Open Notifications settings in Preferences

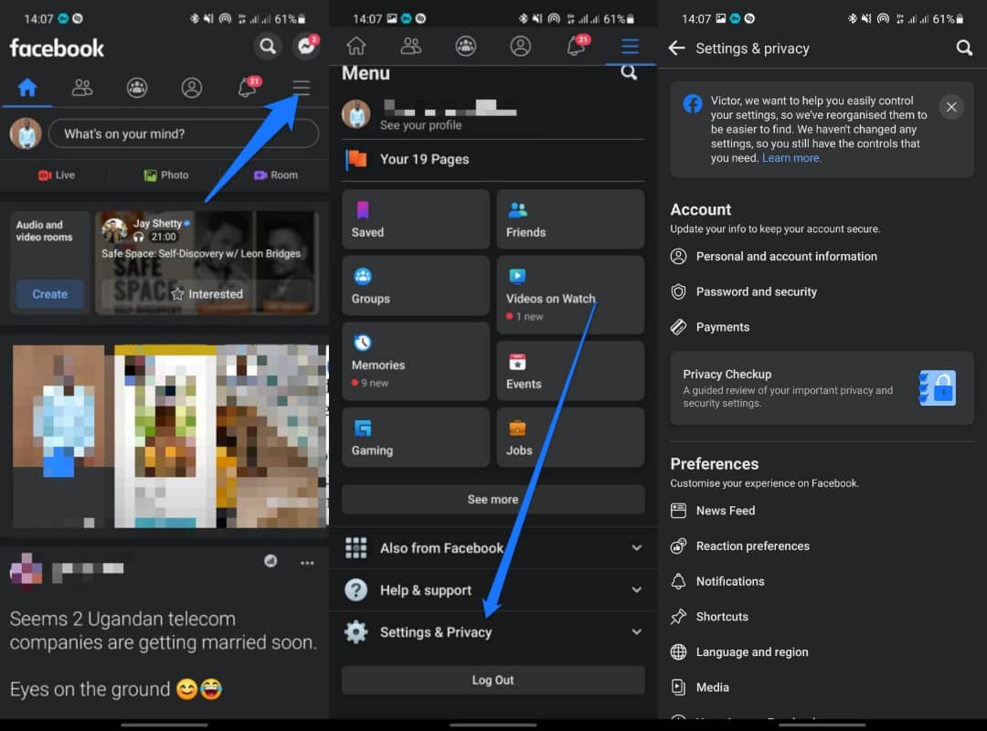click(x=822, y=581)
